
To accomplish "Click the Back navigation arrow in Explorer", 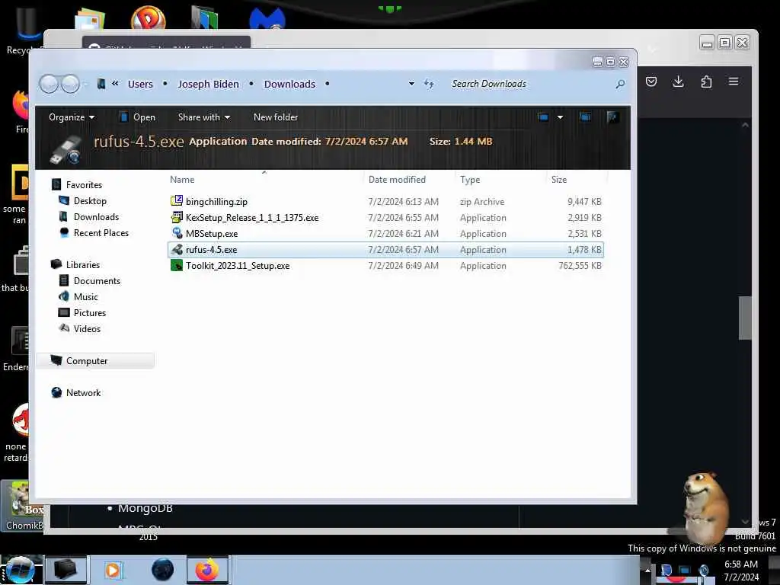I will 49,84.
